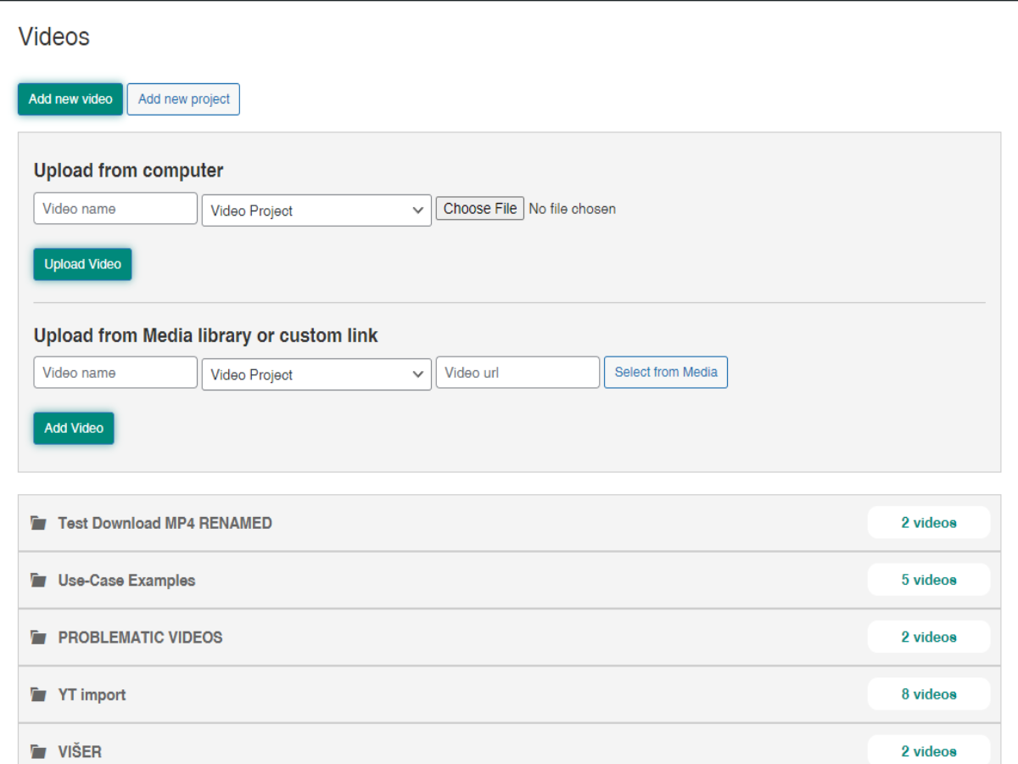Click the No file chosen text
This screenshot has width=1018, height=764.
click(x=572, y=209)
